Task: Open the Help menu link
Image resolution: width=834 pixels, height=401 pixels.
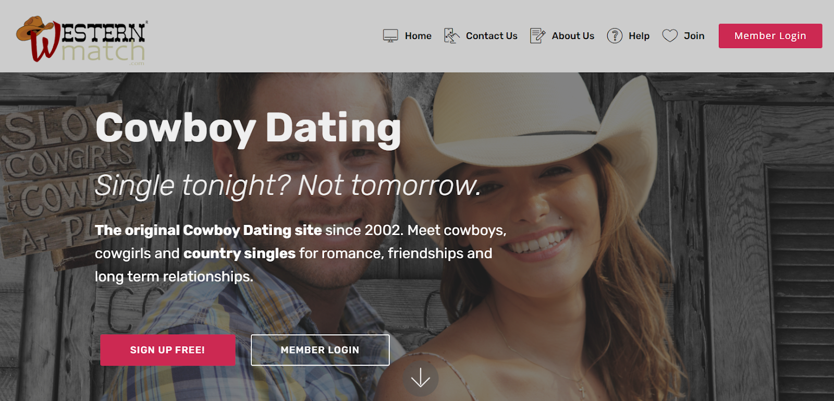Action: (x=639, y=36)
